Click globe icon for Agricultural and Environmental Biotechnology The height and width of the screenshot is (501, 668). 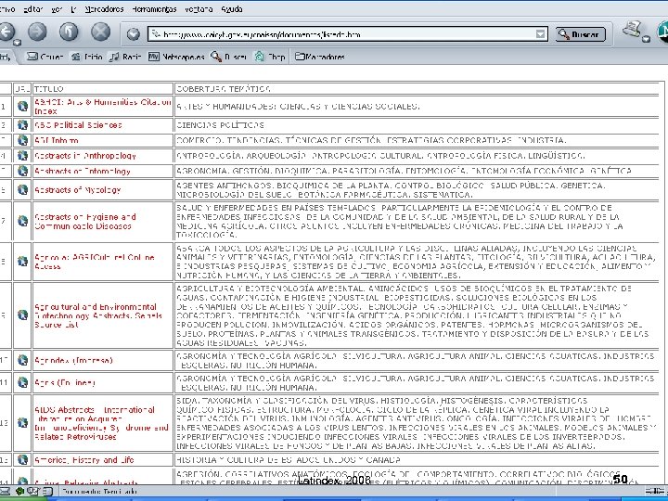[22, 315]
